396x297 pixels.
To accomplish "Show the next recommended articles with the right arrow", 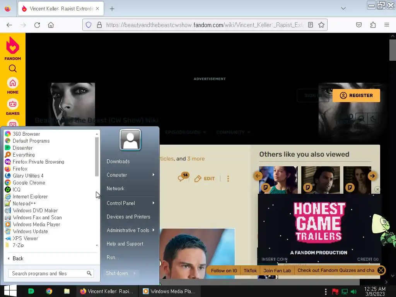I will pyautogui.click(x=372, y=176).
